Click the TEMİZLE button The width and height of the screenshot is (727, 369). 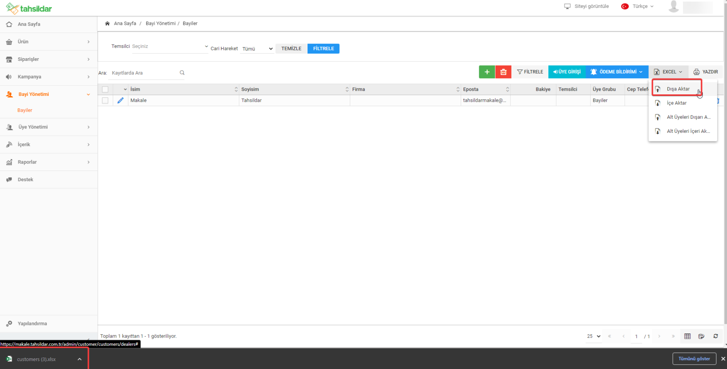pos(291,49)
